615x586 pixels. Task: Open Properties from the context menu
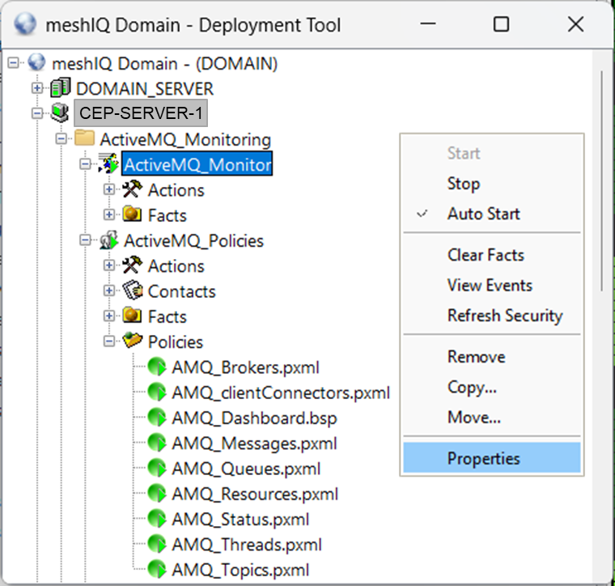492,458
